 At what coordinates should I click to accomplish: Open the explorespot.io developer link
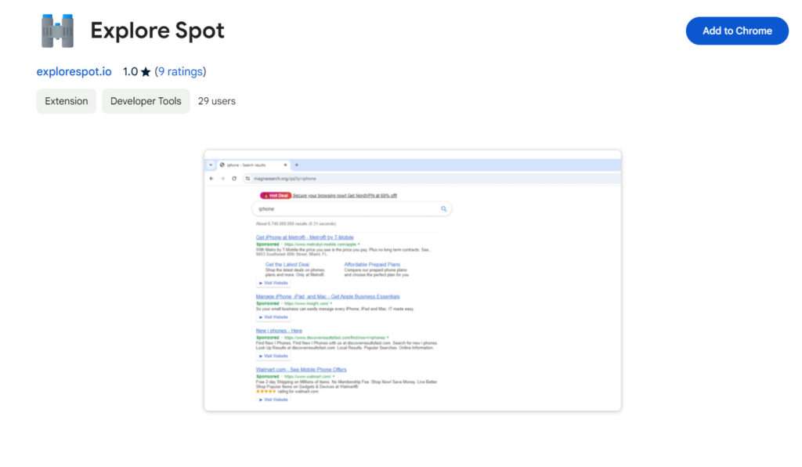[74, 71]
